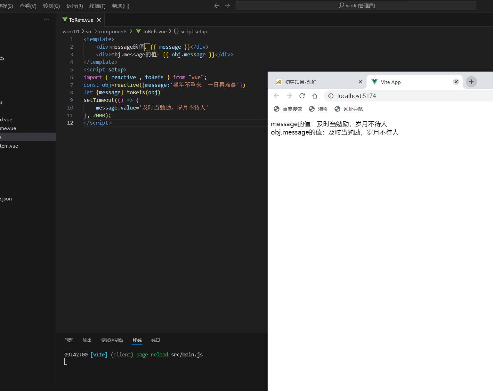
Task: Reload the localhost page
Action: click(302, 96)
